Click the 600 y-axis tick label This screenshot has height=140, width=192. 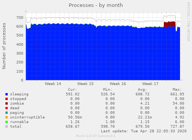pos(20,27)
